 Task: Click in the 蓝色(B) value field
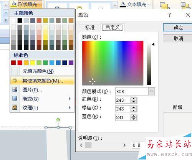coord(123,117)
